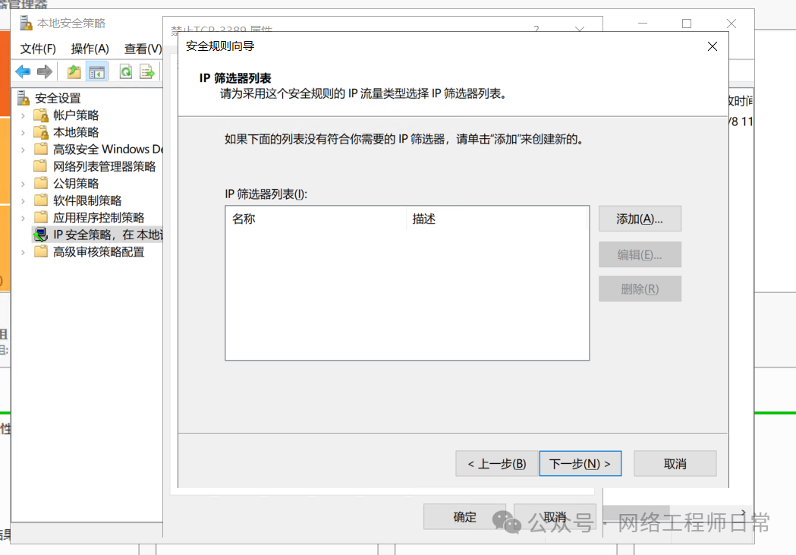The image size is (796, 555).
Task: Open the 文件(F) menu
Action: point(38,49)
